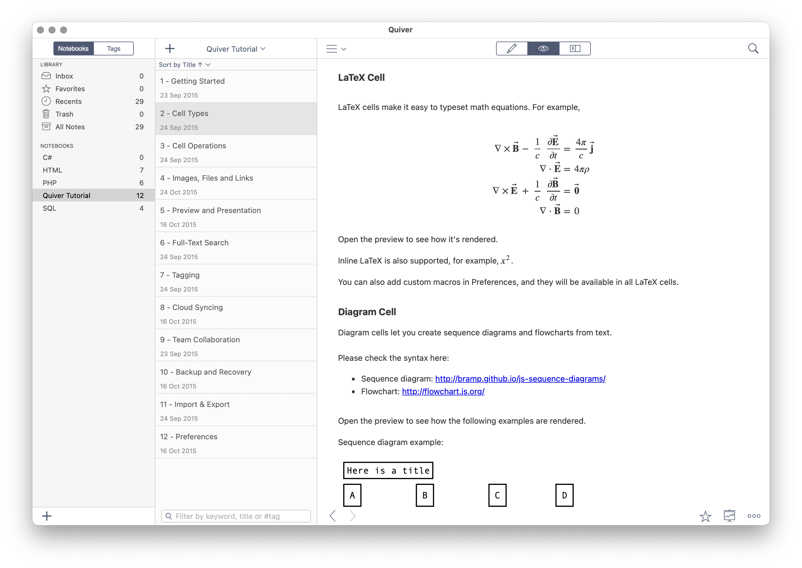
Task: Click hamburger menu icon in editor
Action: (x=335, y=48)
